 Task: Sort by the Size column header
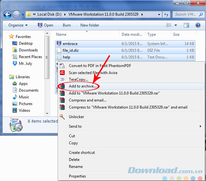tap(176, 34)
